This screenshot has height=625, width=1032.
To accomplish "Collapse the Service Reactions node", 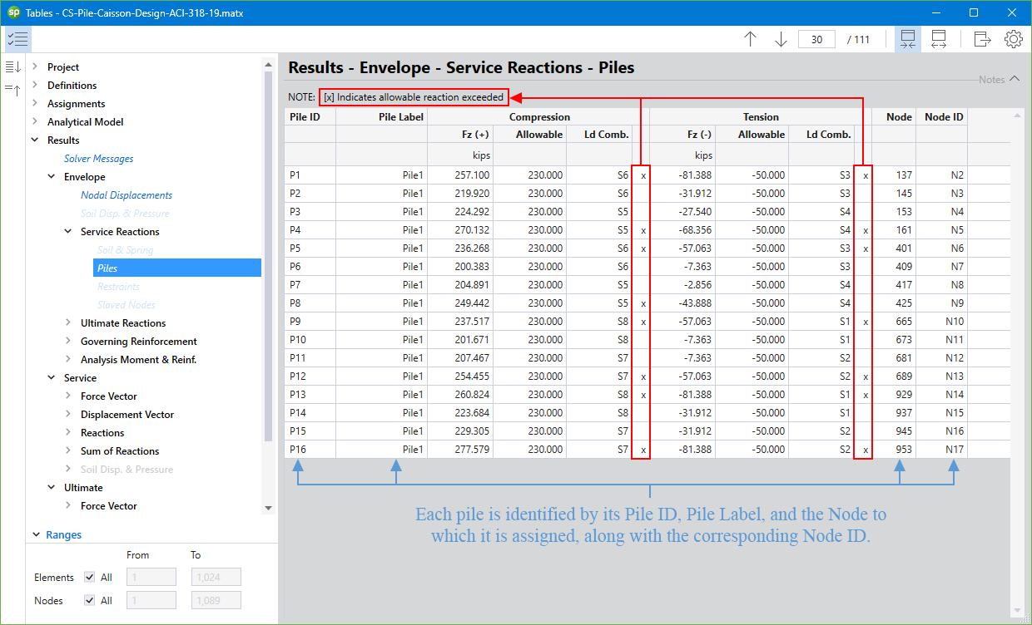I will [x=68, y=231].
